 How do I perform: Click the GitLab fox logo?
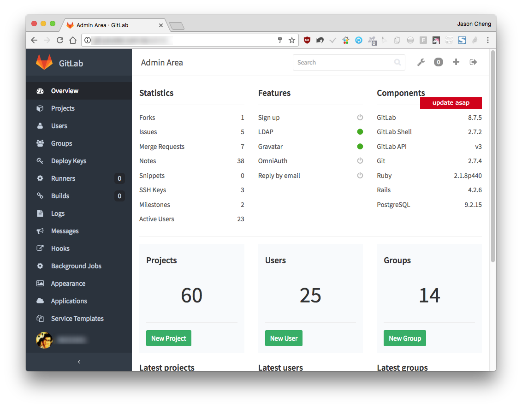coord(44,62)
